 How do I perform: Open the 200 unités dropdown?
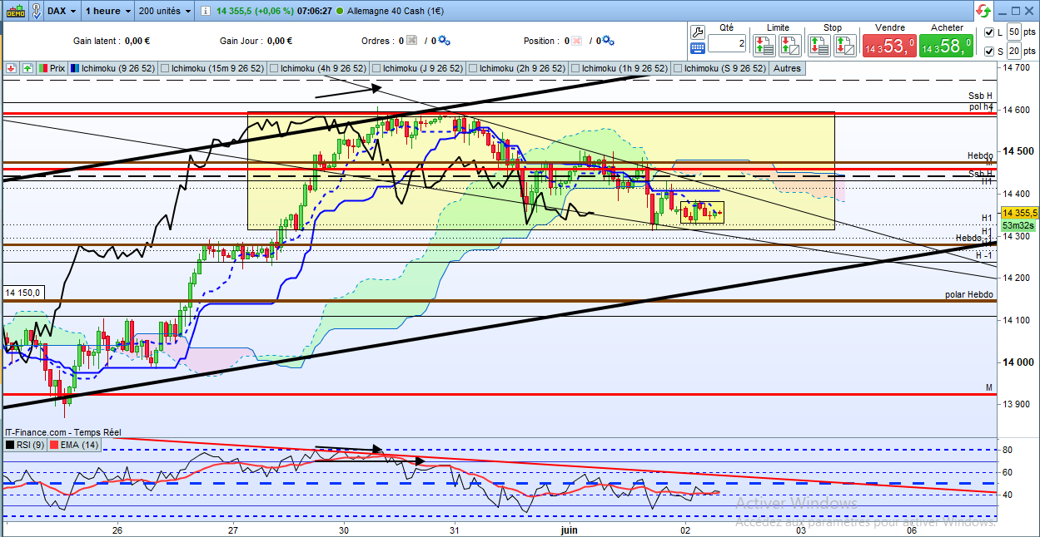point(163,11)
